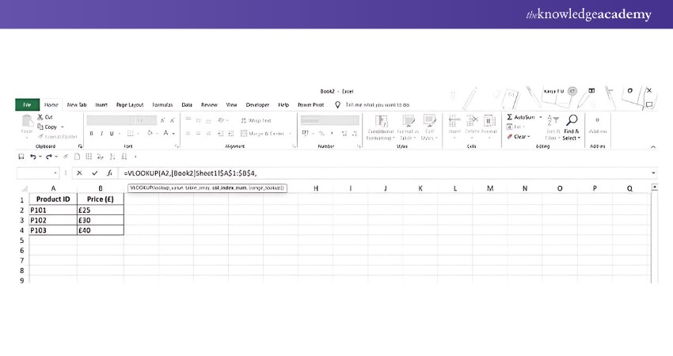Open Find & Select magnifier
The height and width of the screenshot is (356, 673).
(x=572, y=121)
